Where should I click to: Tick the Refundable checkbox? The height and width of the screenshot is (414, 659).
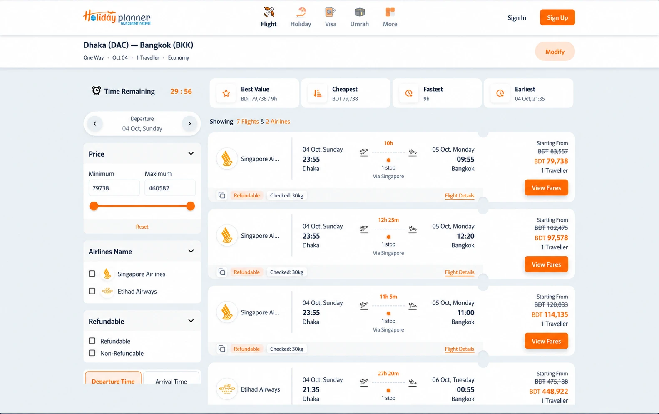tap(92, 341)
